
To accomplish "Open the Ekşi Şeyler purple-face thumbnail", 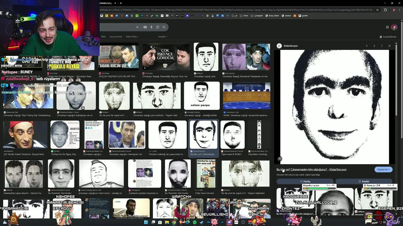I will pyautogui.click(x=246, y=57).
